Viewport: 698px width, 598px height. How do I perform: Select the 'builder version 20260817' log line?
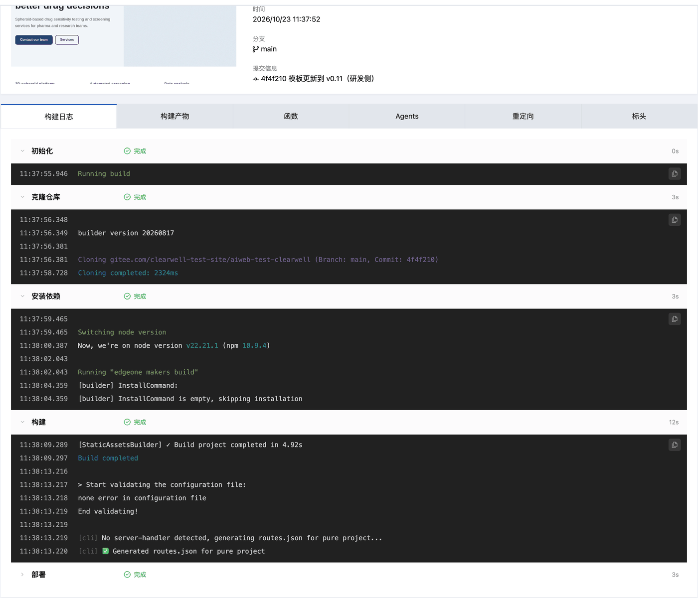click(x=126, y=233)
